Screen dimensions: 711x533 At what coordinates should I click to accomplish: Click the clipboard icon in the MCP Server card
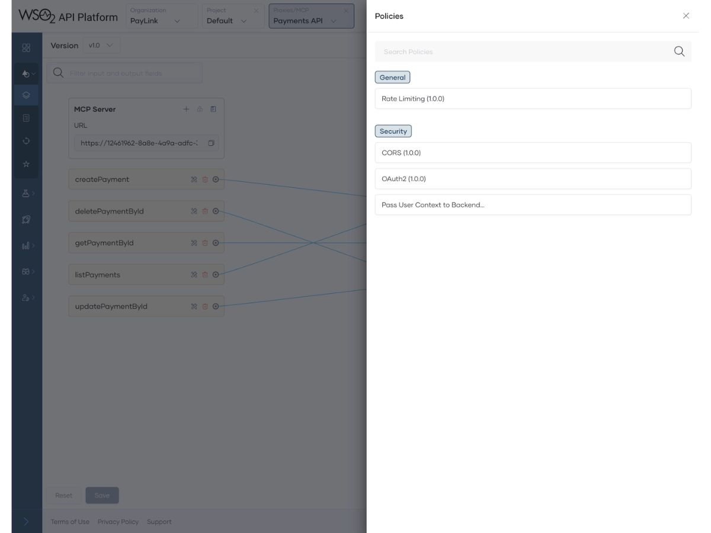click(x=213, y=109)
